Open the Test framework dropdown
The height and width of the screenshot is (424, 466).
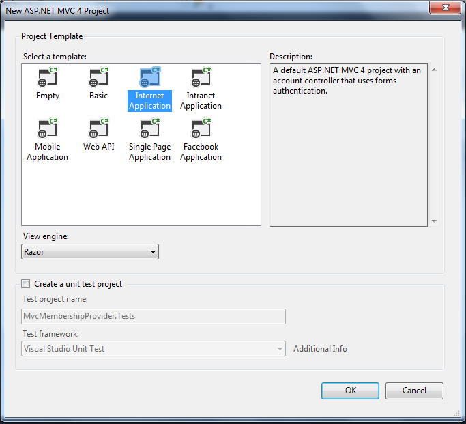click(x=154, y=348)
